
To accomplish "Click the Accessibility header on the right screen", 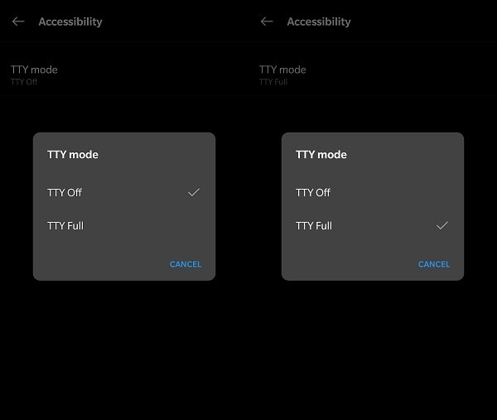I will point(319,22).
